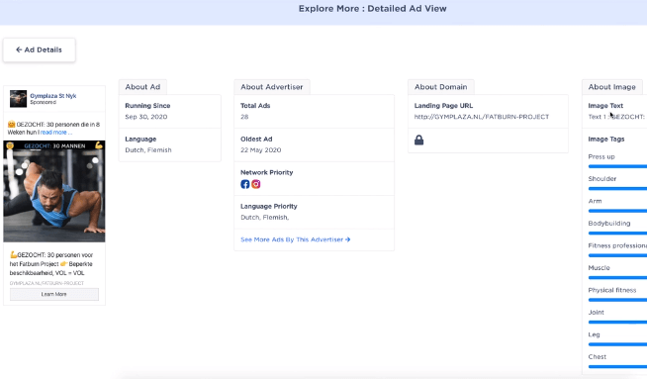Click the Muscle tag bar
This screenshot has height=379, width=647.
click(x=617, y=278)
